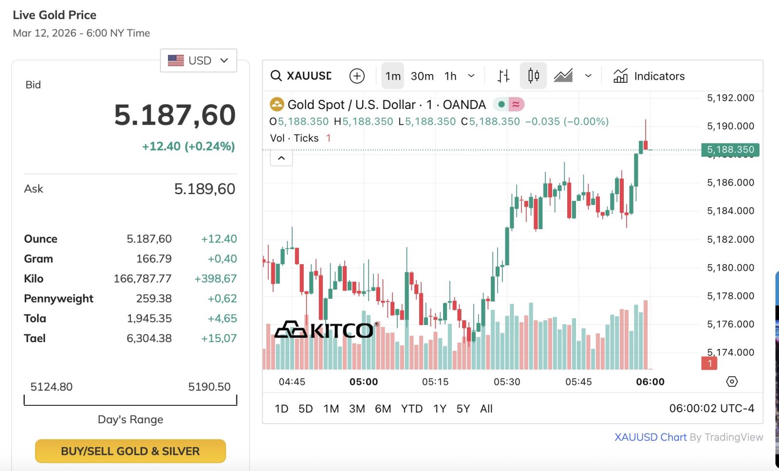Open the XAUUSD Chart link

click(650, 437)
